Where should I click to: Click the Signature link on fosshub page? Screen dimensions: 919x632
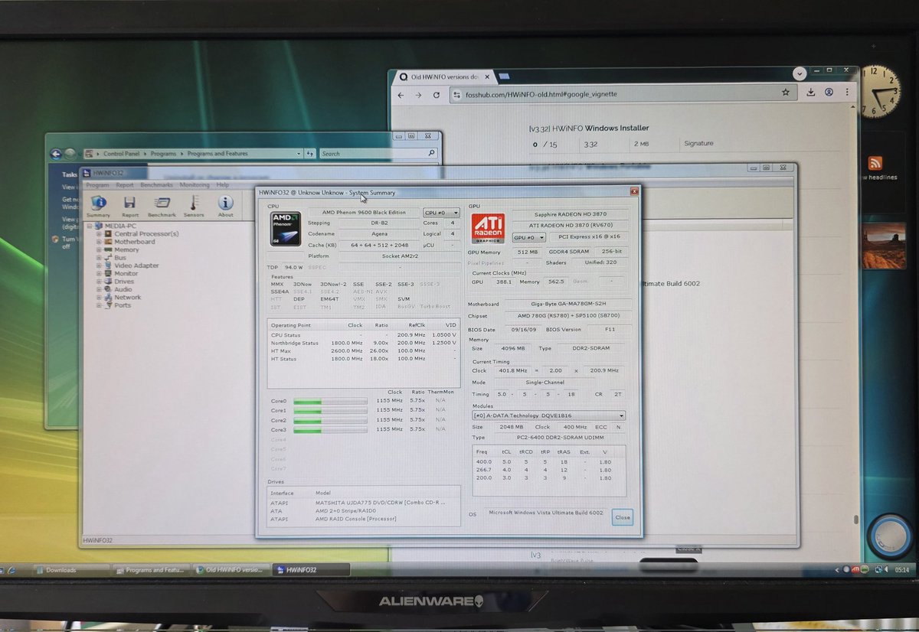tap(698, 143)
